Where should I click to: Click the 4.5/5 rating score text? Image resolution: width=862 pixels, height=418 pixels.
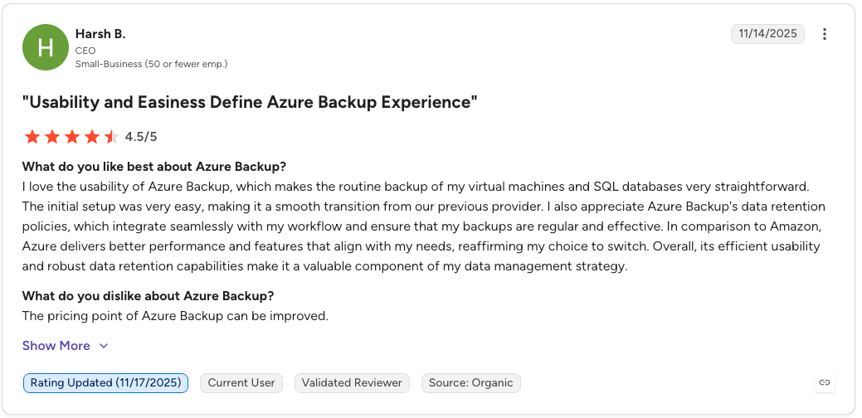coord(141,137)
